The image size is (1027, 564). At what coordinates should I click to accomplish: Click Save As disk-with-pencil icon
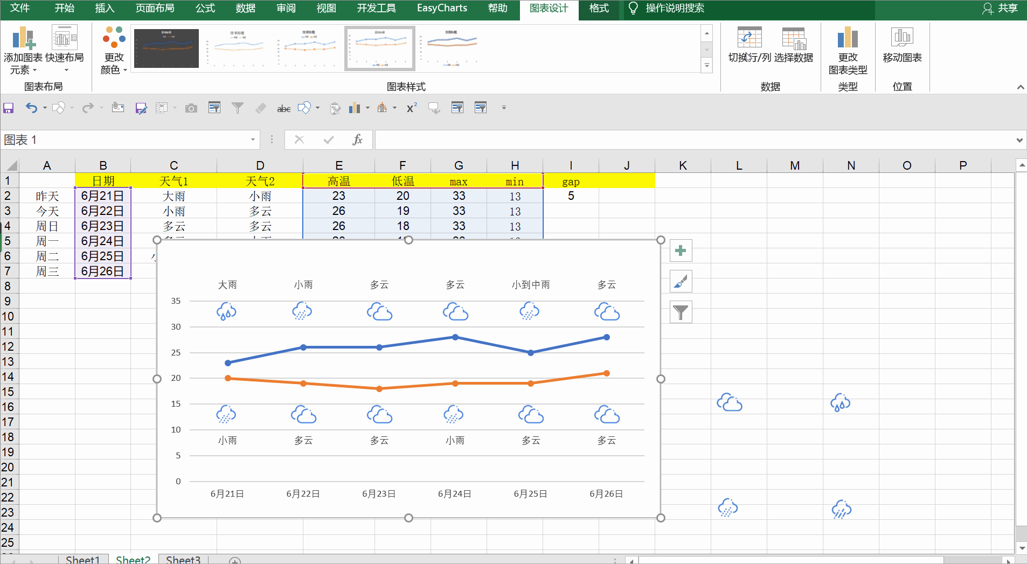[x=141, y=108]
